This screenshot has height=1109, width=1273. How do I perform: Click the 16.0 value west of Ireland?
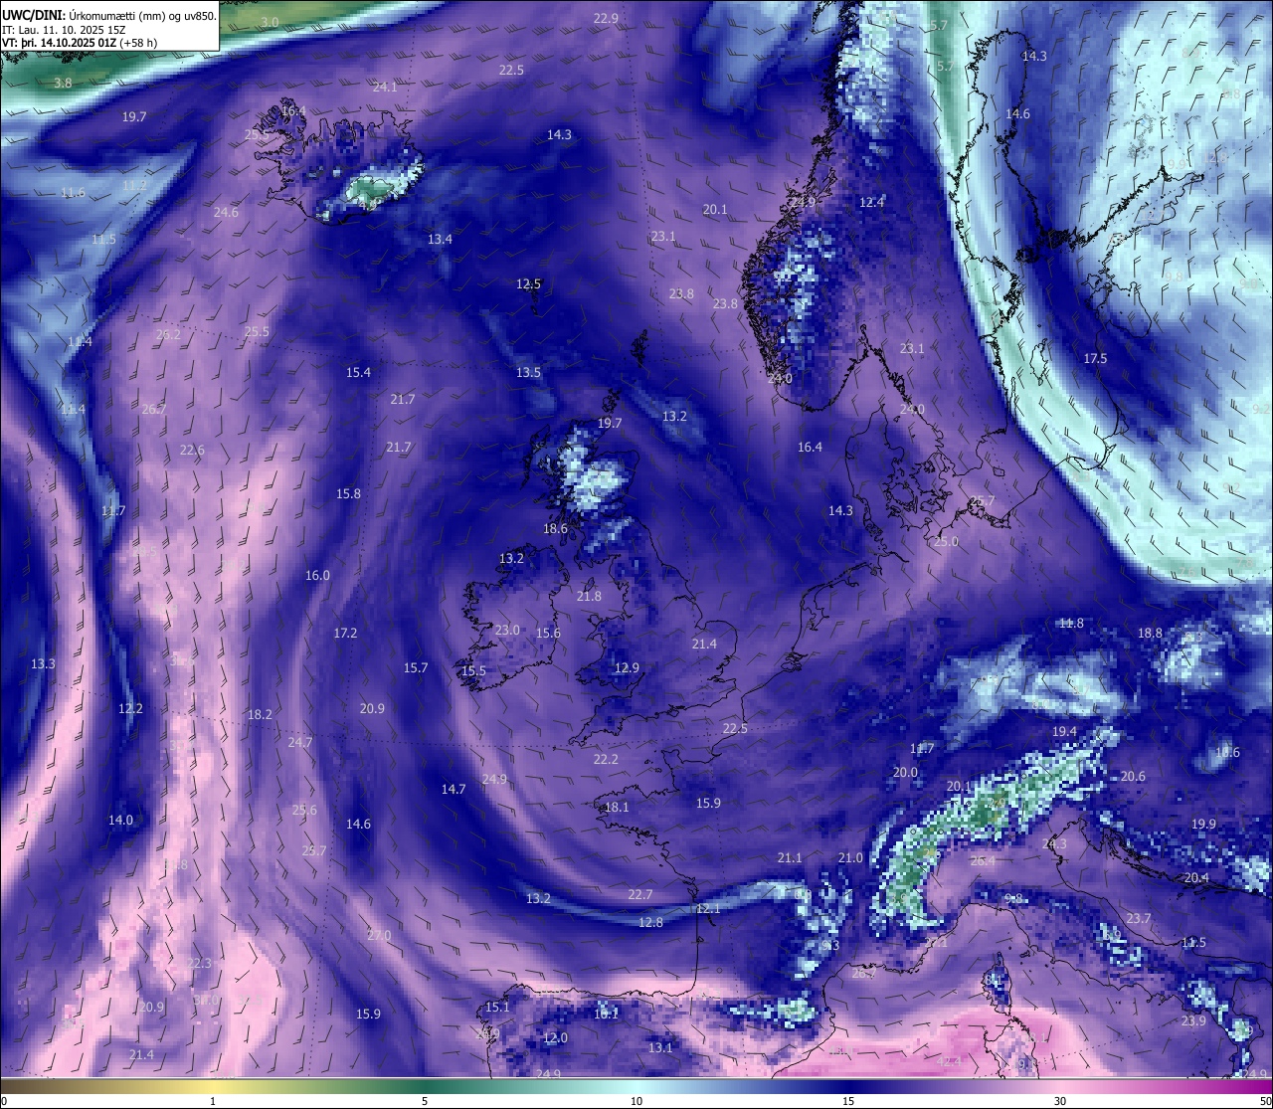(x=317, y=575)
